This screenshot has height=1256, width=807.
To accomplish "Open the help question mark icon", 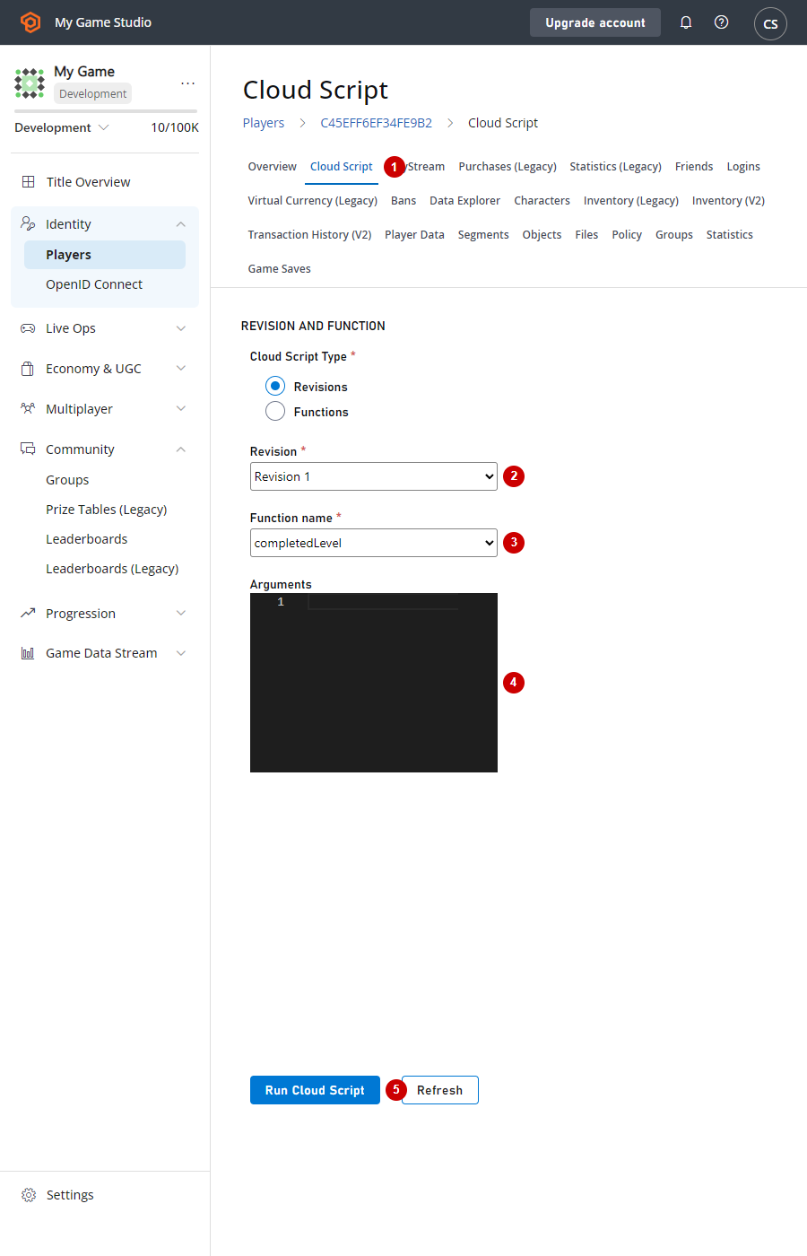I will [722, 22].
